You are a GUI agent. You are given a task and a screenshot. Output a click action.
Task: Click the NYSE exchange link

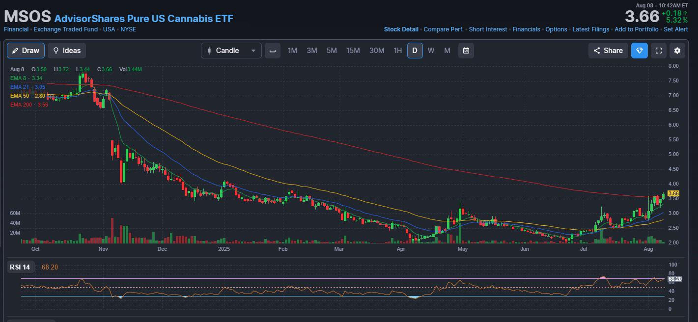129,29
